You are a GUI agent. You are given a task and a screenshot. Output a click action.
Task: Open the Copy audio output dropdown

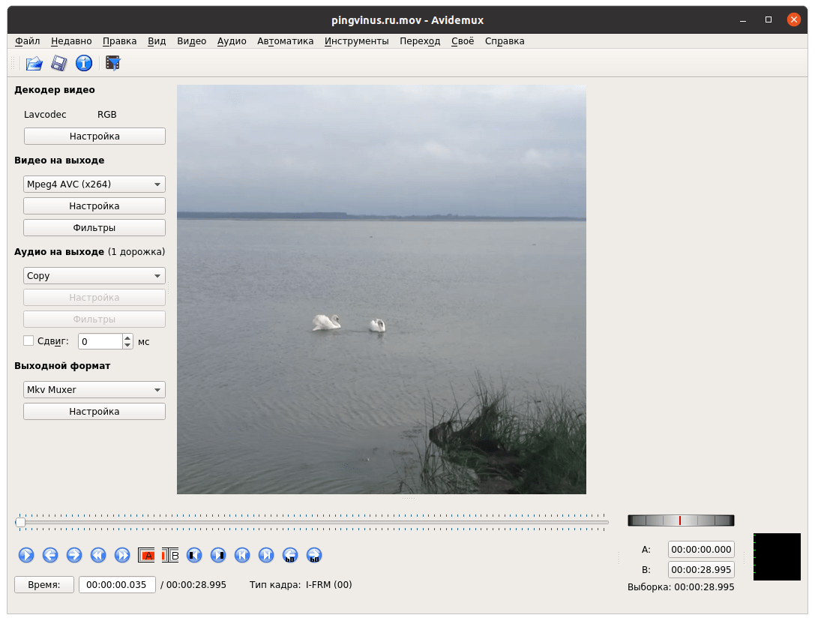point(94,276)
